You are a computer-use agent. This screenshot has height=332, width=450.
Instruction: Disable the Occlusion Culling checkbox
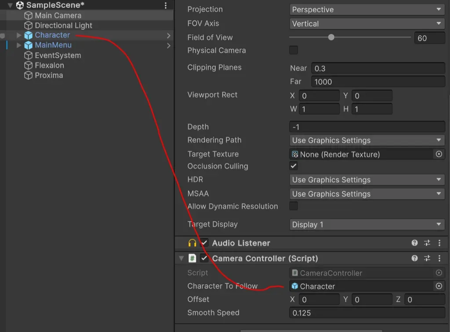(294, 166)
